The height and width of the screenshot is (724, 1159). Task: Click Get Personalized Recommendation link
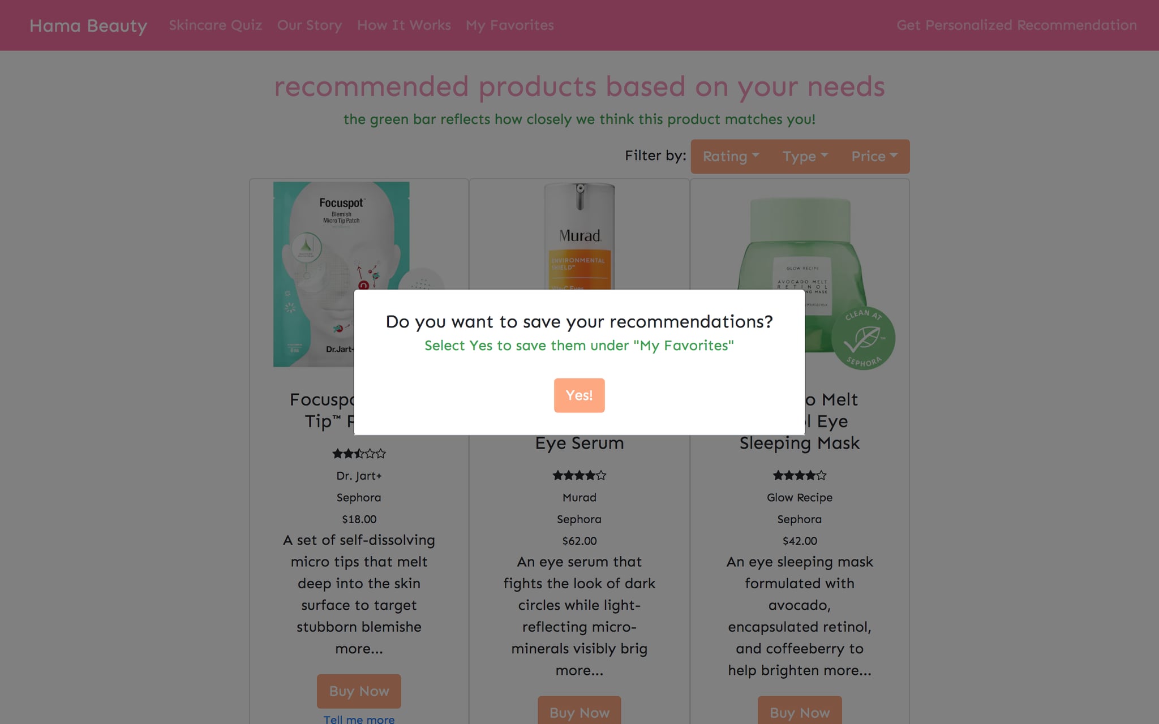coord(1016,25)
